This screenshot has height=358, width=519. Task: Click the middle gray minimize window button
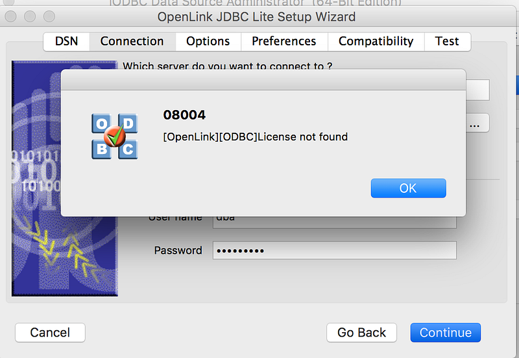(30, 16)
